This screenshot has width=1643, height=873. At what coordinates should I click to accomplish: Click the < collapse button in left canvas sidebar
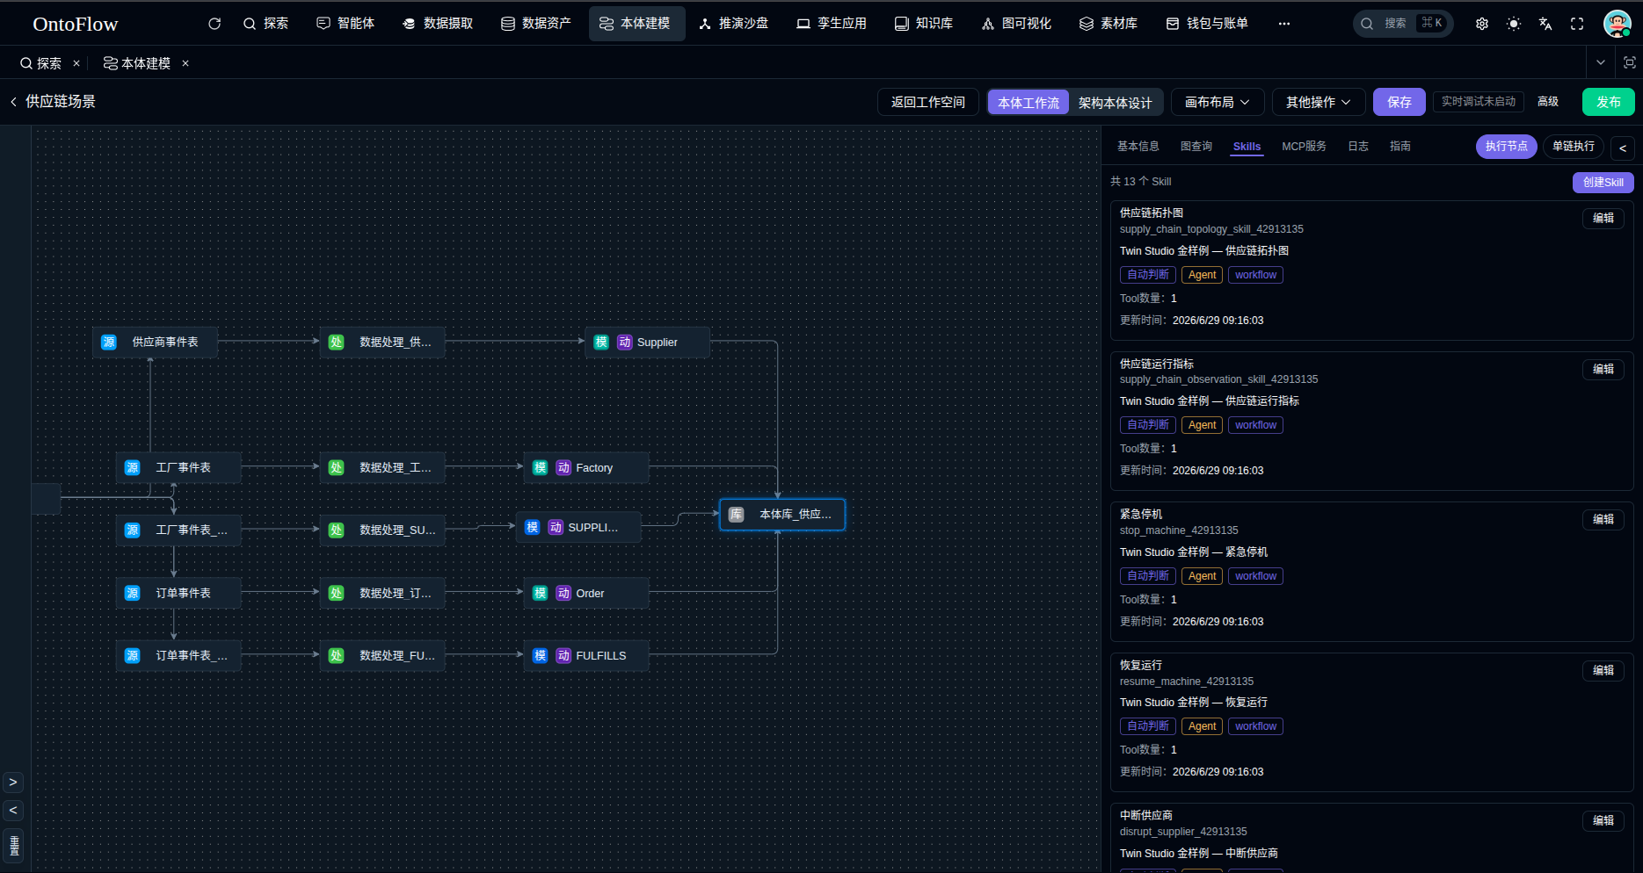[13, 811]
